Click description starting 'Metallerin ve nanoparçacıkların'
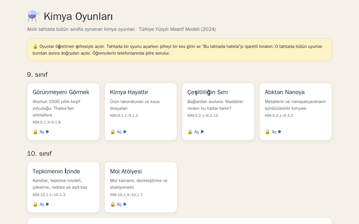This screenshot has width=359, height=224. coord(295,105)
